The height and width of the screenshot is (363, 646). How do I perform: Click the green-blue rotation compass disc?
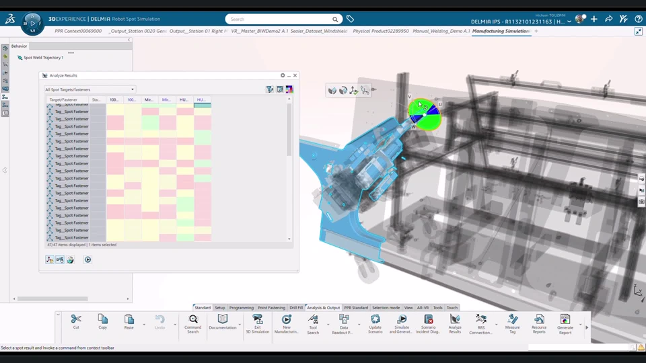[425, 114]
